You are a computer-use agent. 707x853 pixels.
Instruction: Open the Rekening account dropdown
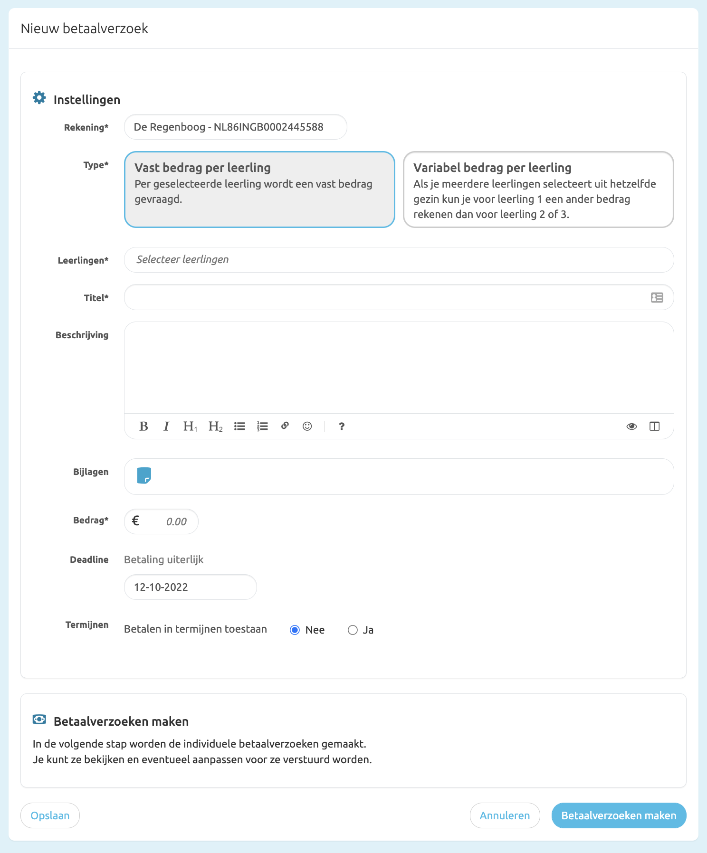[235, 127]
